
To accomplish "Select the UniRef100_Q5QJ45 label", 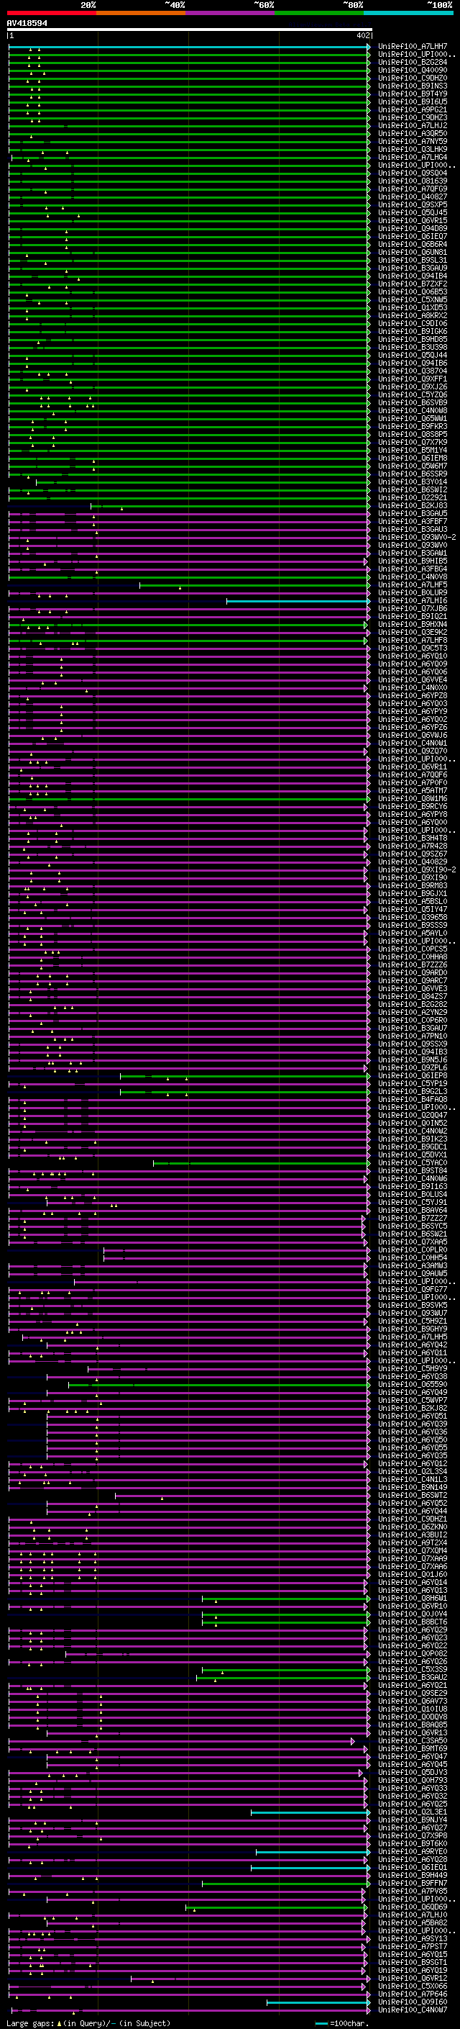I will [x=412, y=212].
